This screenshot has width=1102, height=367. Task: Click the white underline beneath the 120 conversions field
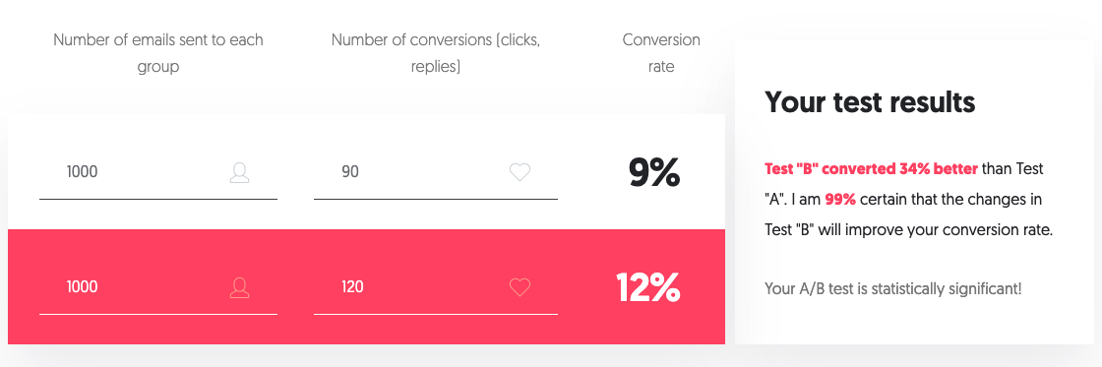(x=436, y=314)
